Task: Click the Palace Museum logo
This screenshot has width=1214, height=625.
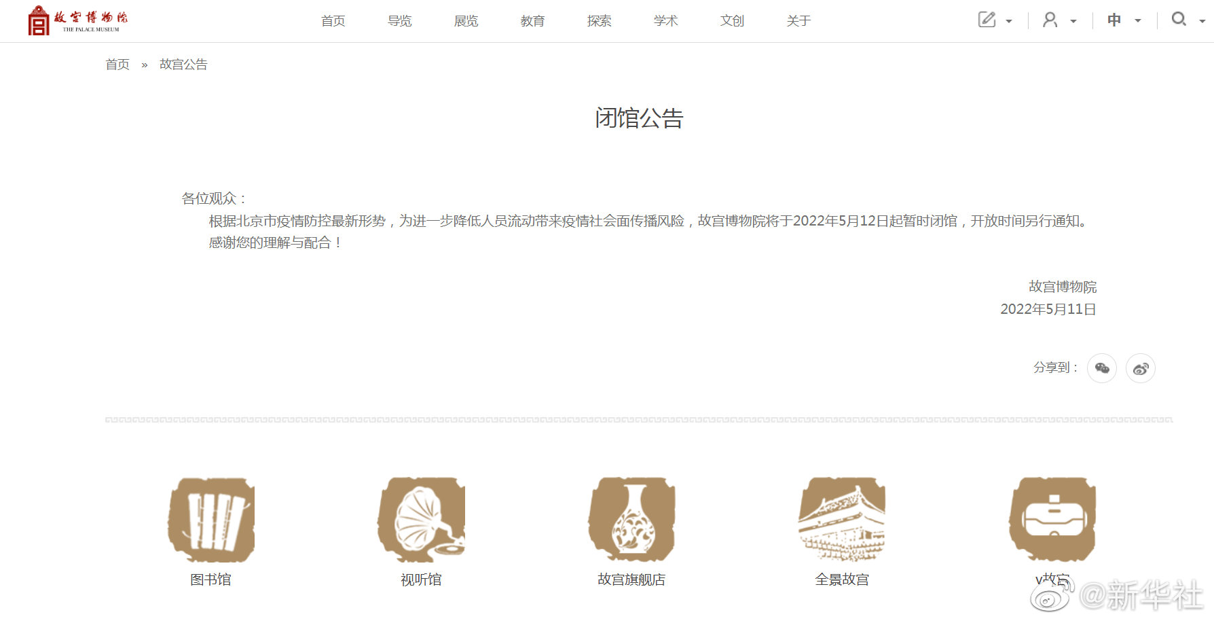Action: [77, 20]
